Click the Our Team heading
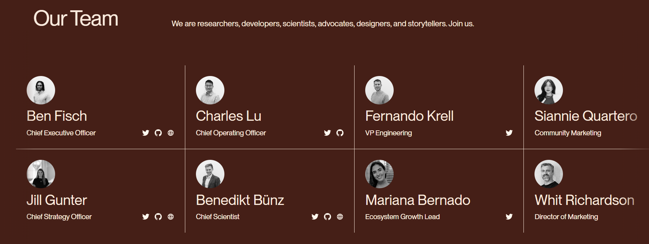The height and width of the screenshot is (244, 649). pos(76,18)
